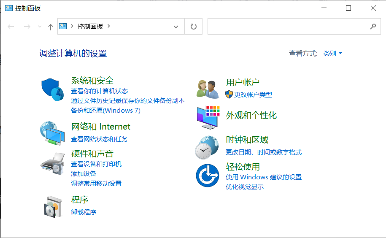Open the 网络和 Internet globe icon
The image size is (386, 238).
coord(52,133)
